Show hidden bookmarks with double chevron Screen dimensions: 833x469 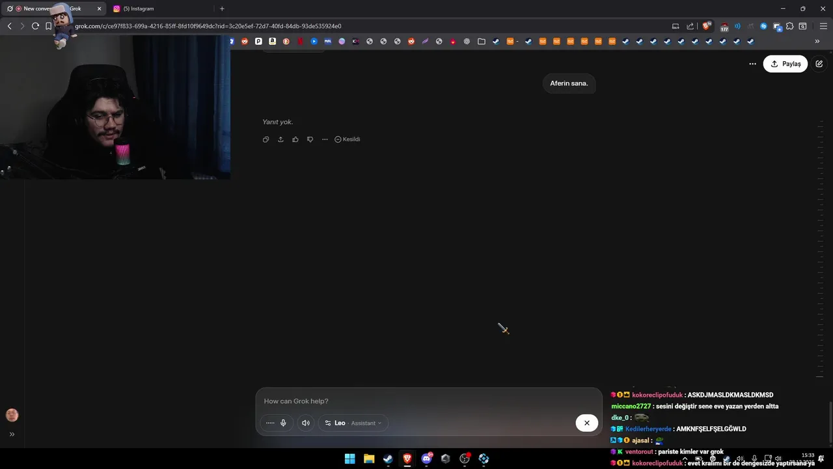click(x=817, y=41)
